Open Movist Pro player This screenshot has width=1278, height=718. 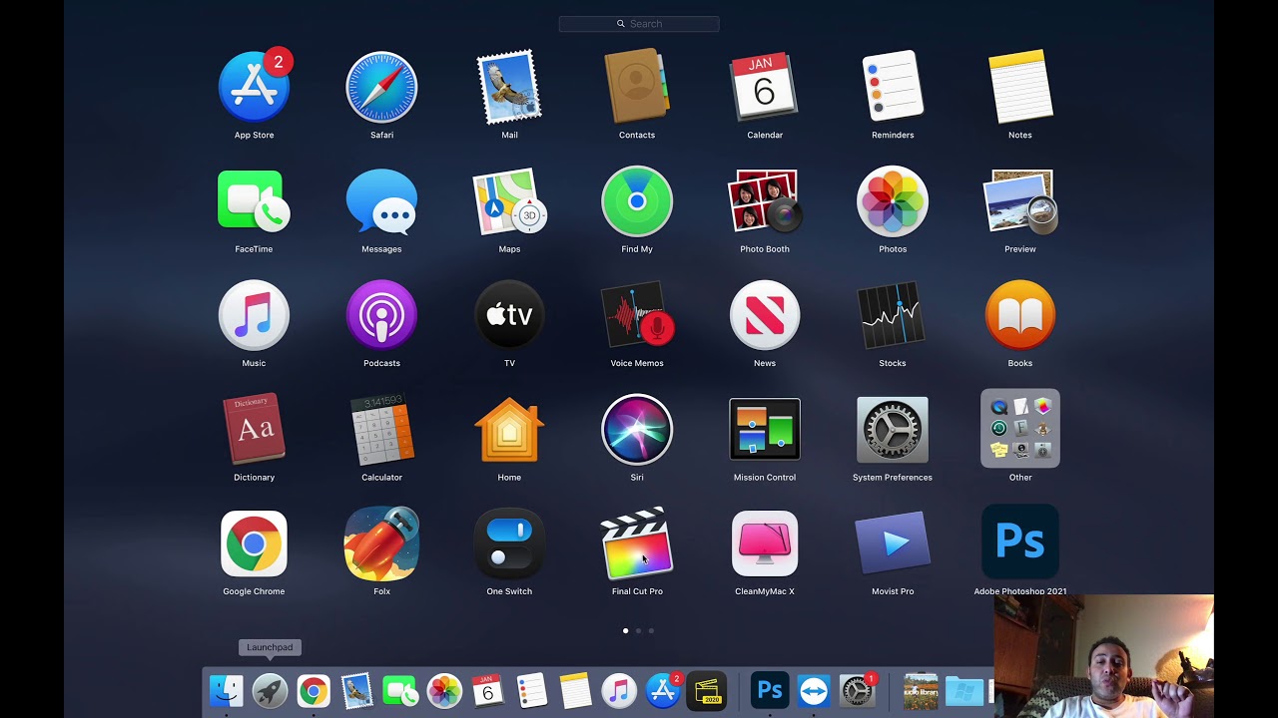click(x=893, y=544)
